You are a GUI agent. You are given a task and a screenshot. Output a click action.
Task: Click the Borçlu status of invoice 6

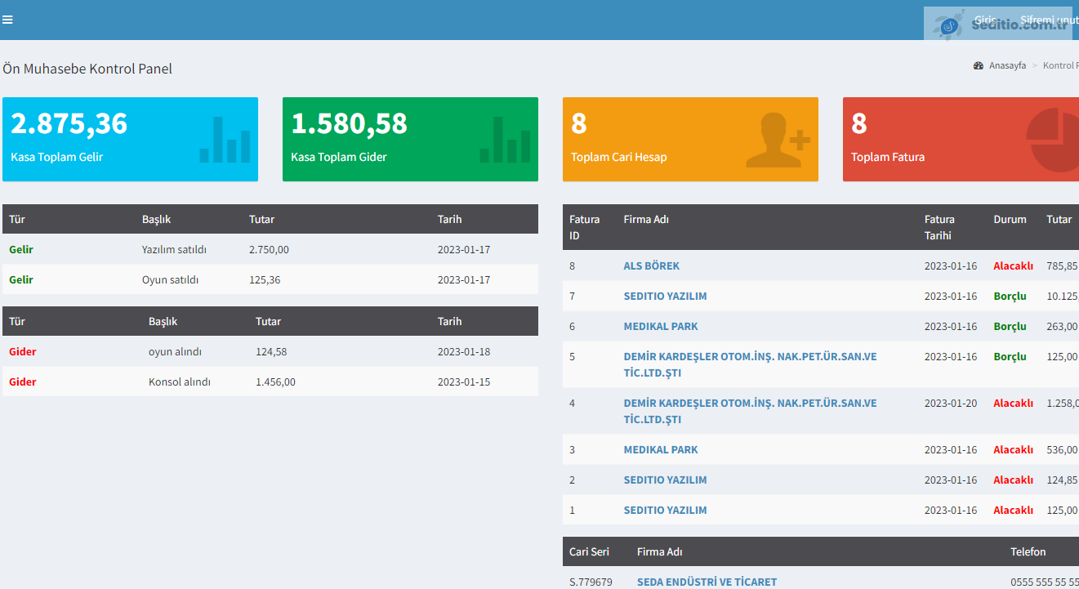tap(1010, 326)
